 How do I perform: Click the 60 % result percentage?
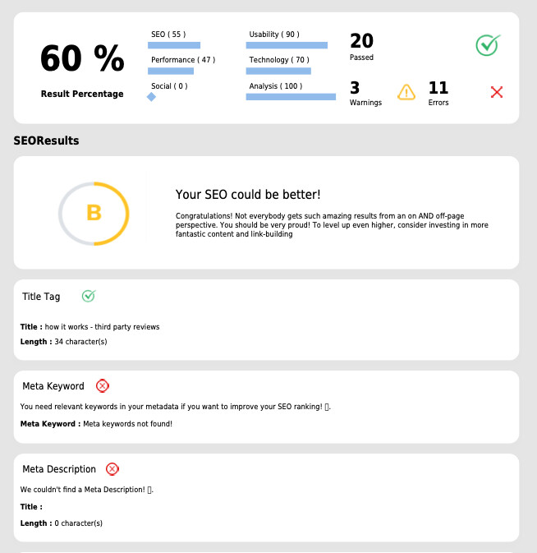pyautogui.click(x=82, y=58)
